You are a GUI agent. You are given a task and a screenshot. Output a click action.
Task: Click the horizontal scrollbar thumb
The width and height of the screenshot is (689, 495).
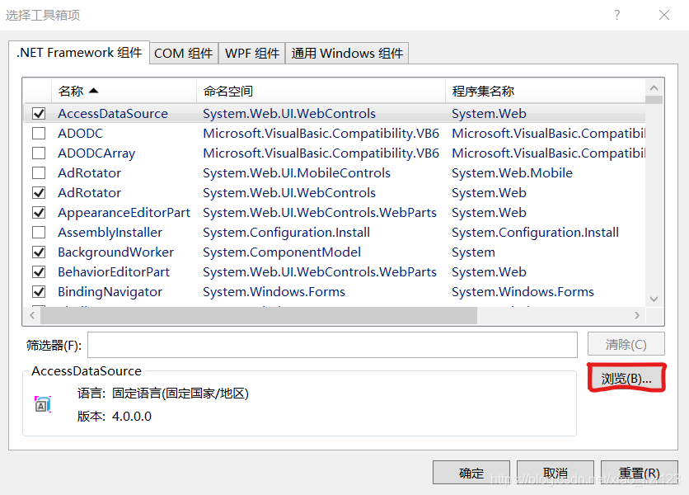(x=259, y=315)
